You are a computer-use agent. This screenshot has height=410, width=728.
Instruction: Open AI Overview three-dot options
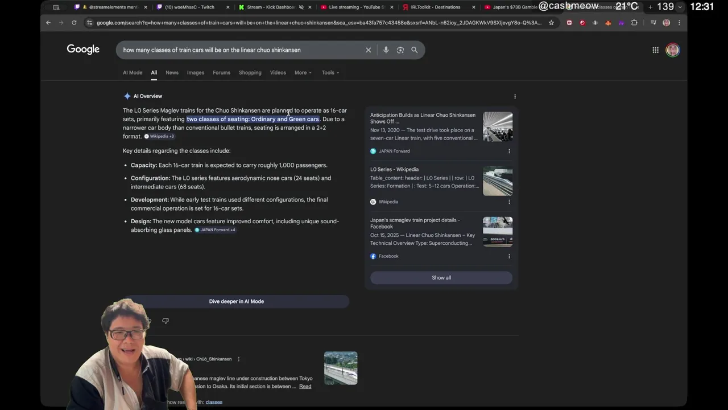point(515,96)
